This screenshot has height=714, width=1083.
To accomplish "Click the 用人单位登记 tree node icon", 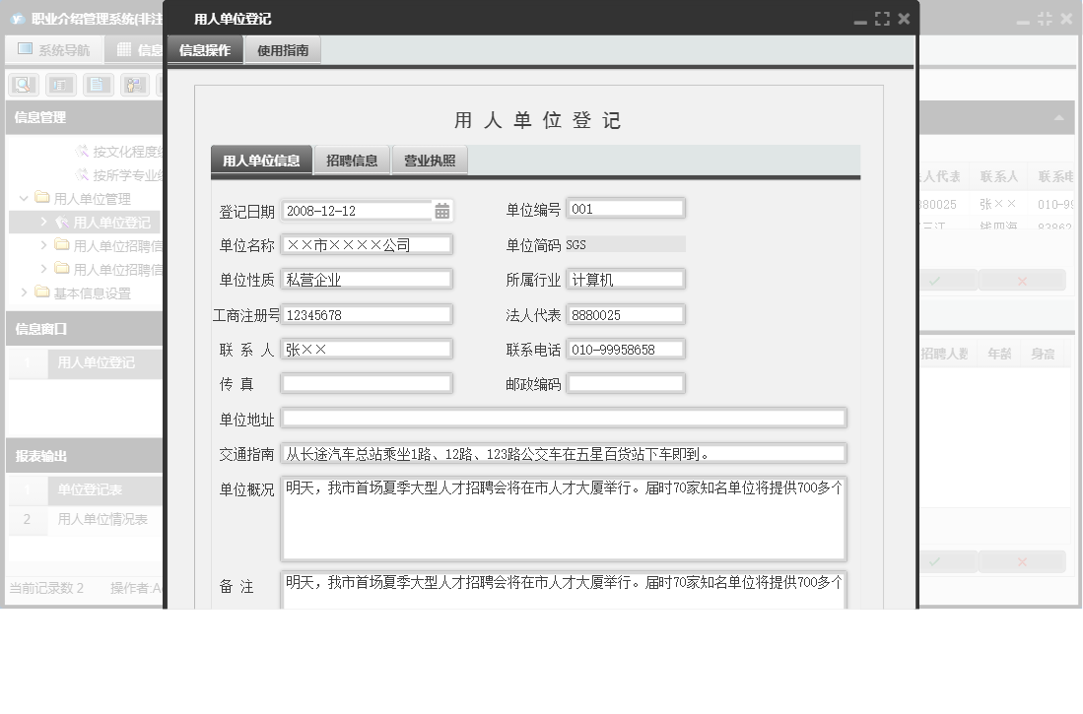I will pos(63,222).
